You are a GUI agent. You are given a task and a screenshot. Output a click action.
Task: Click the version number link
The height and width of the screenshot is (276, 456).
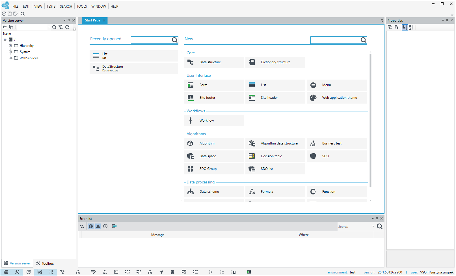(390, 272)
